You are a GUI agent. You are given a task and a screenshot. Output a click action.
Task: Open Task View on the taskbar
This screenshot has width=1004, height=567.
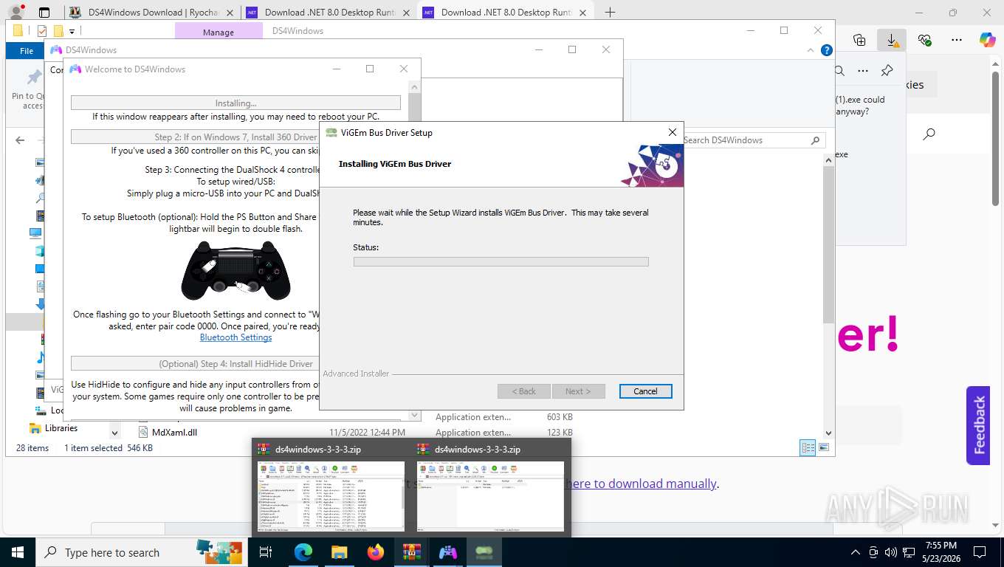(266, 552)
